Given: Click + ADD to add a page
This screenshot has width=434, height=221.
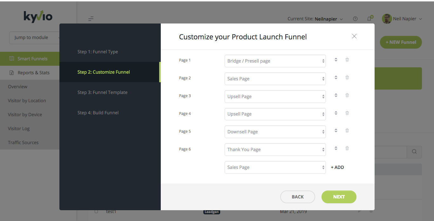Looking at the screenshot, I should coord(337,167).
